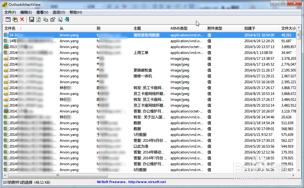Save selected items with the floppy disk icon
Screen dimensions: 304x188
click(31, 19)
